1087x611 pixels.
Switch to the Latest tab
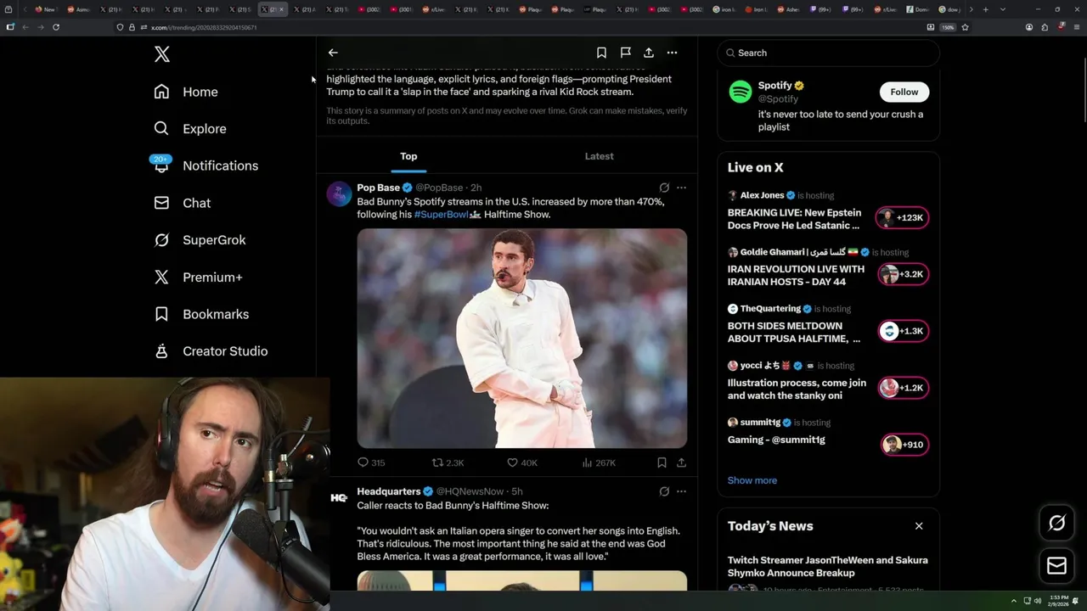tap(599, 156)
